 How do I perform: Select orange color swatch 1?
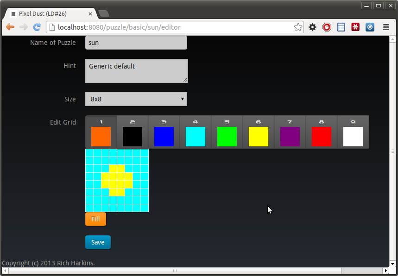click(x=101, y=137)
